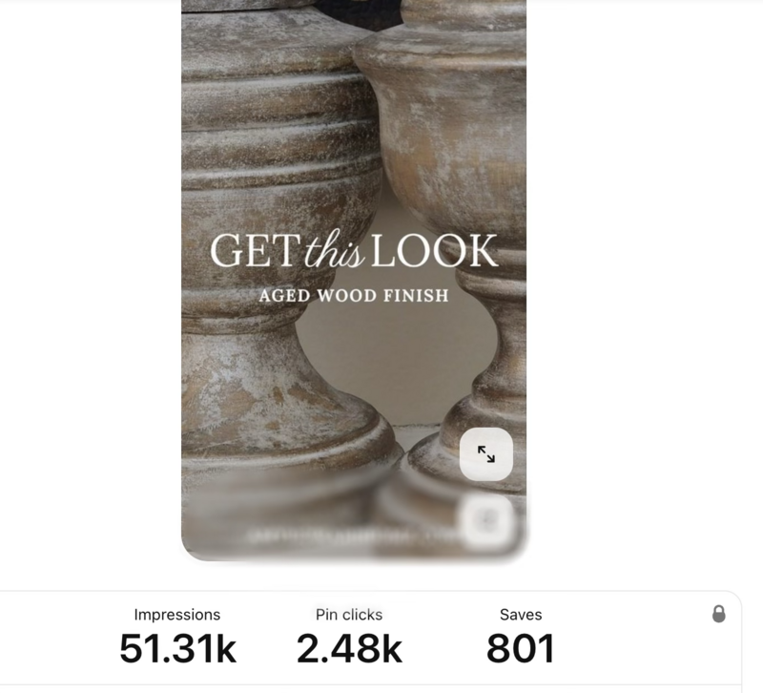This screenshot has width=763, height=693.
Task: Select the 801 saves value
Action: point(521,649)
